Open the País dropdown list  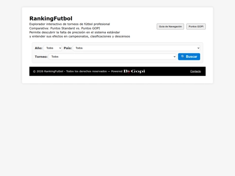(x=136, y=48)
